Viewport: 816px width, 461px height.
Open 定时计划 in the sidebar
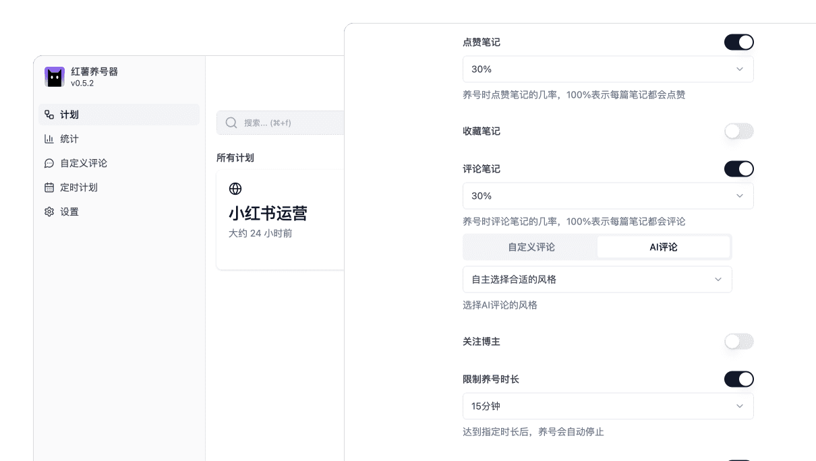click(119, 187)
